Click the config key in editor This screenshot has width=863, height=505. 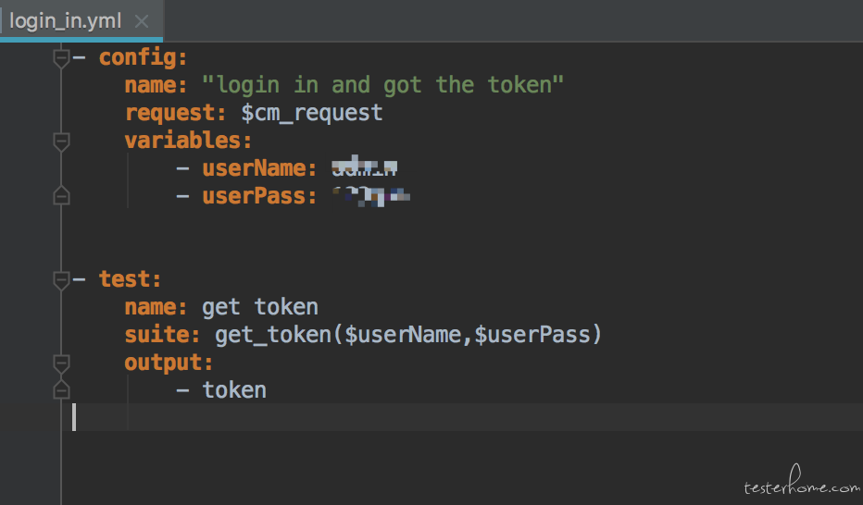coord(144,57)
